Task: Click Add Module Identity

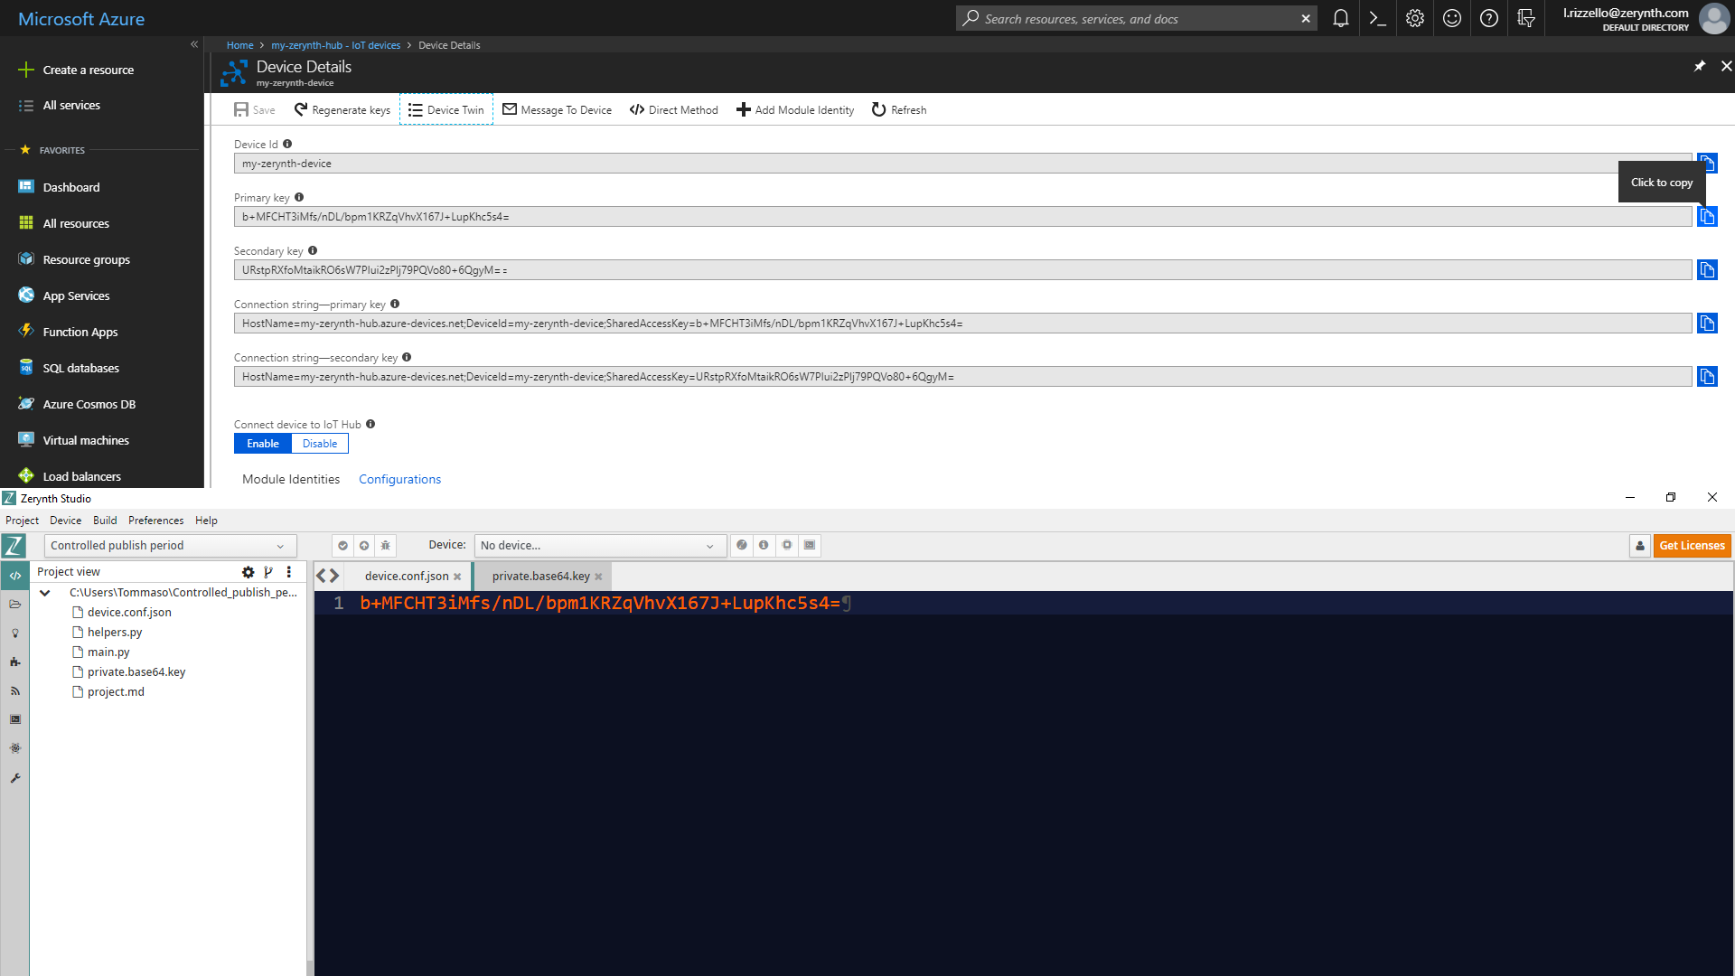Action: click(795, 109)
